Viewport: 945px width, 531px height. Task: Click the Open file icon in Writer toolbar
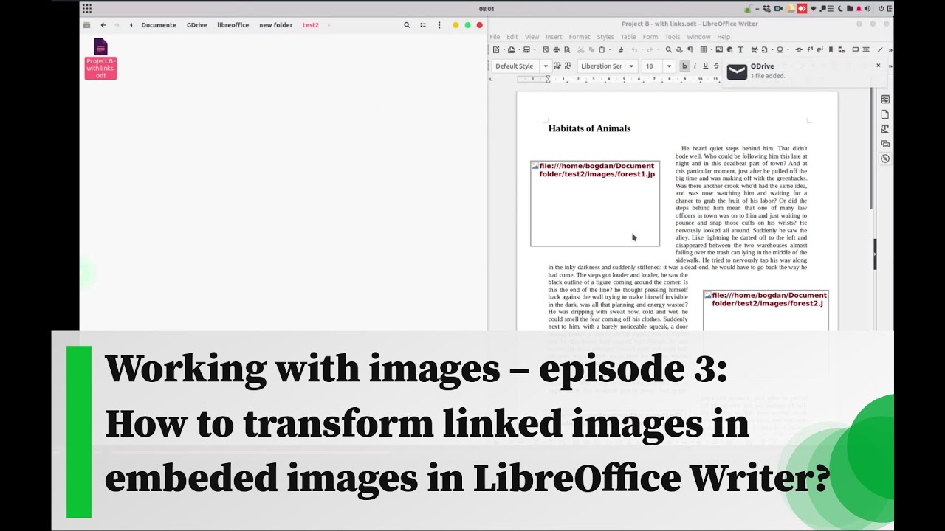(512, 49)
